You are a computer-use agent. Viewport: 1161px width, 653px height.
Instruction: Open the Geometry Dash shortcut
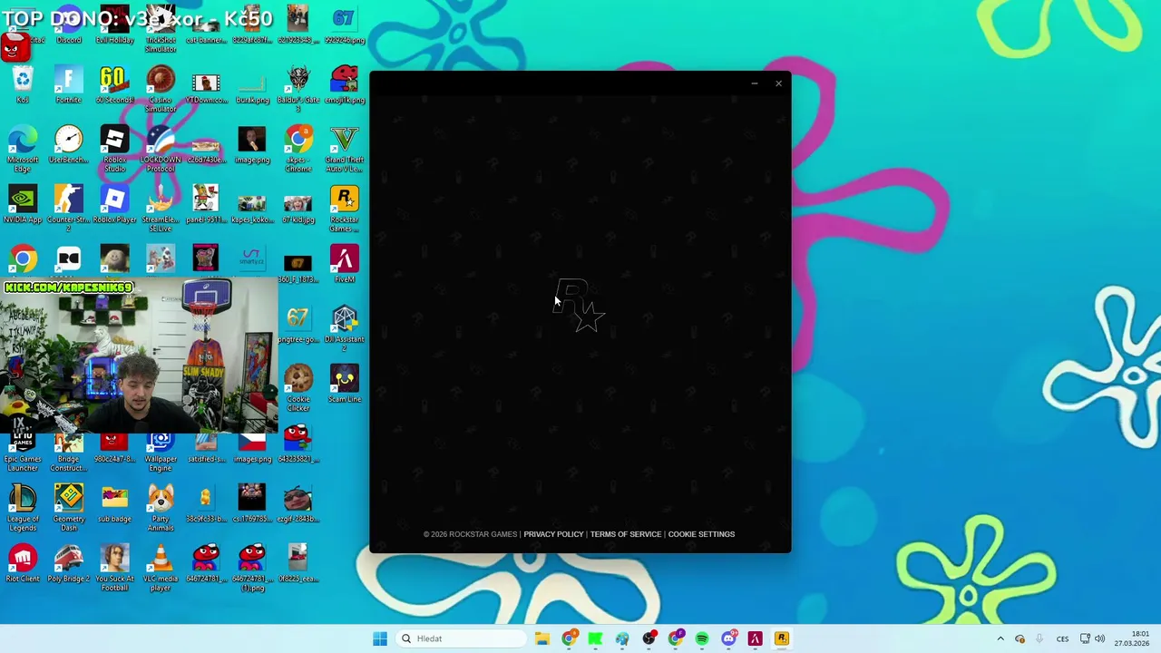tap(69, 508)
